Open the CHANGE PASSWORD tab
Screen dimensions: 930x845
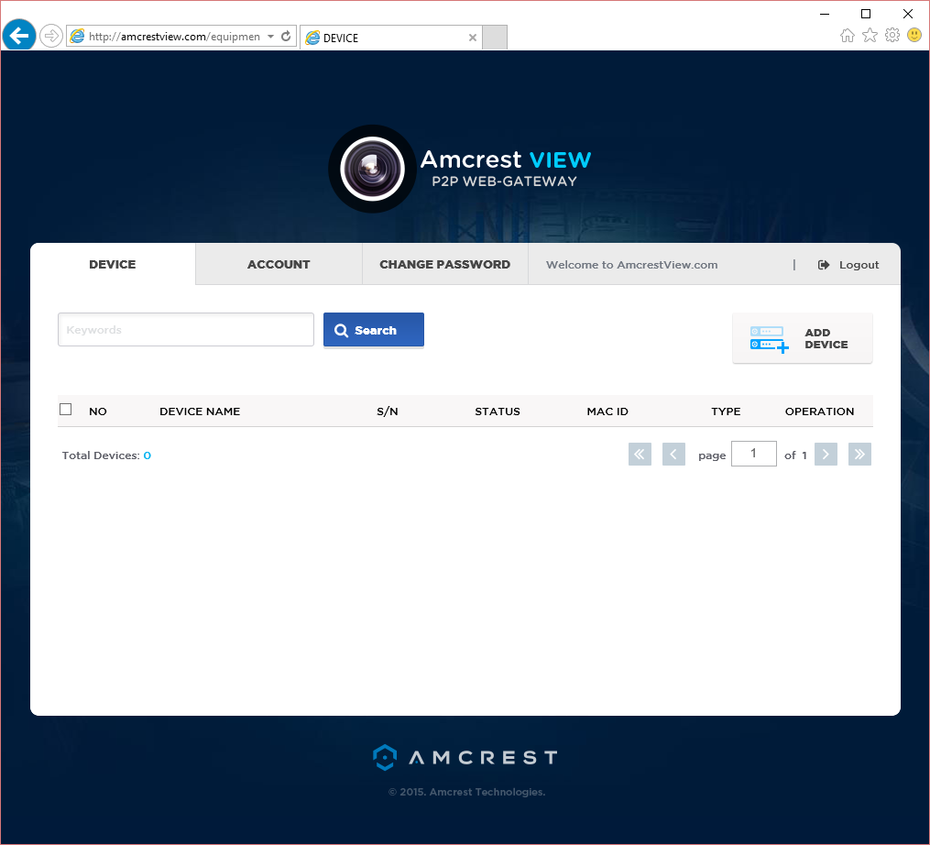click(444, 265)
